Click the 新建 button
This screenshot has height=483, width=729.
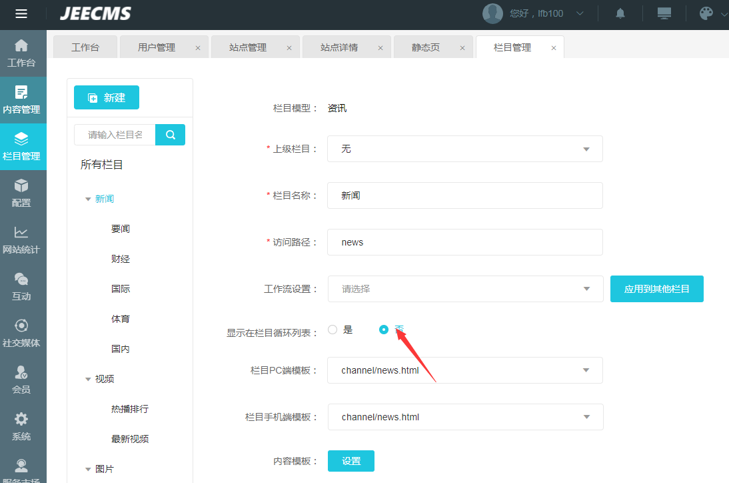107,97
